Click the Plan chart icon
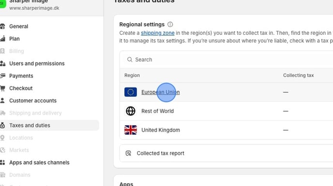Image resolution: width=333 pixels, height=186 pixels. coord(2,39)
